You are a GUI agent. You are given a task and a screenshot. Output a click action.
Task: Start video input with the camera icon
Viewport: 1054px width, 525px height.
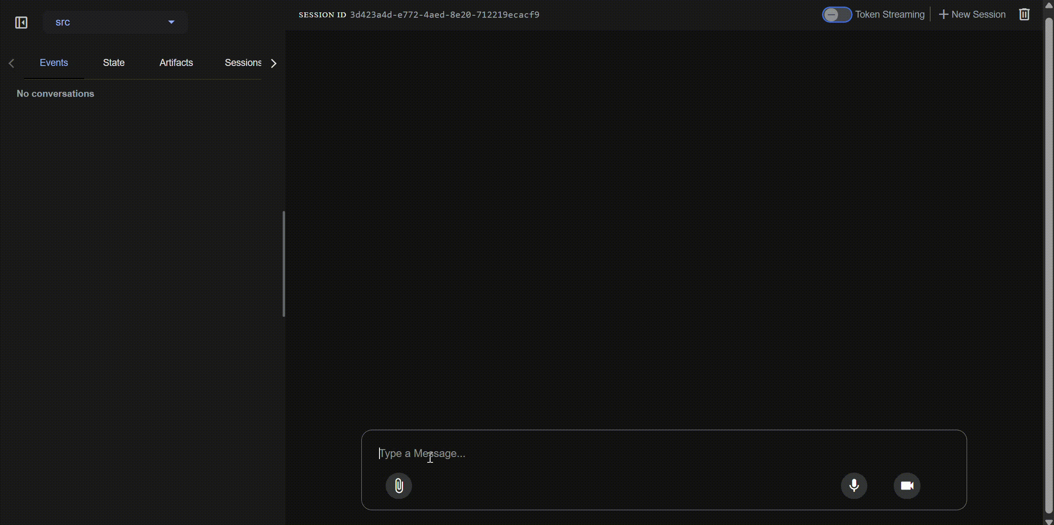(907, 485)
